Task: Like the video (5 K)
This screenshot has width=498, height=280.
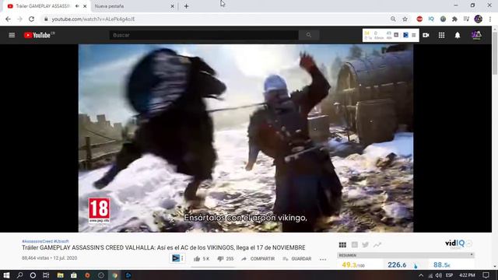Action: (202, 259)
